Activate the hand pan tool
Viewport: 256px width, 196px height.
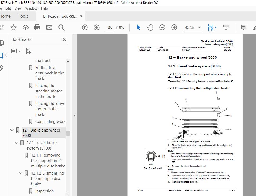(150, 27)
